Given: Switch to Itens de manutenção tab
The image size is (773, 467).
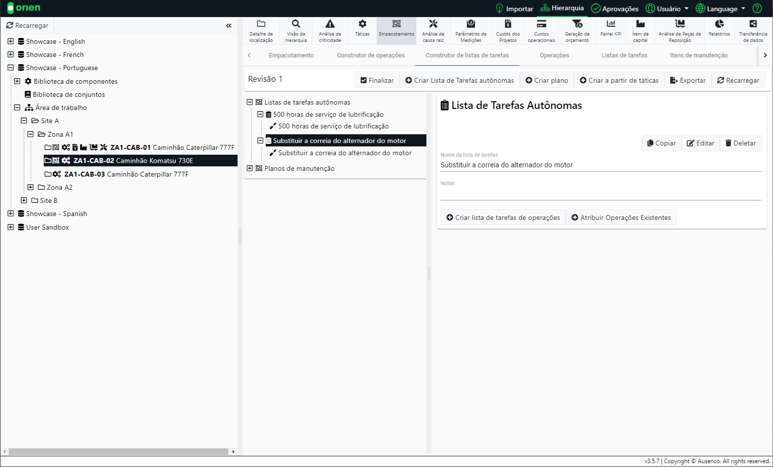Looking at the screenshot, I should click(699, 55).
